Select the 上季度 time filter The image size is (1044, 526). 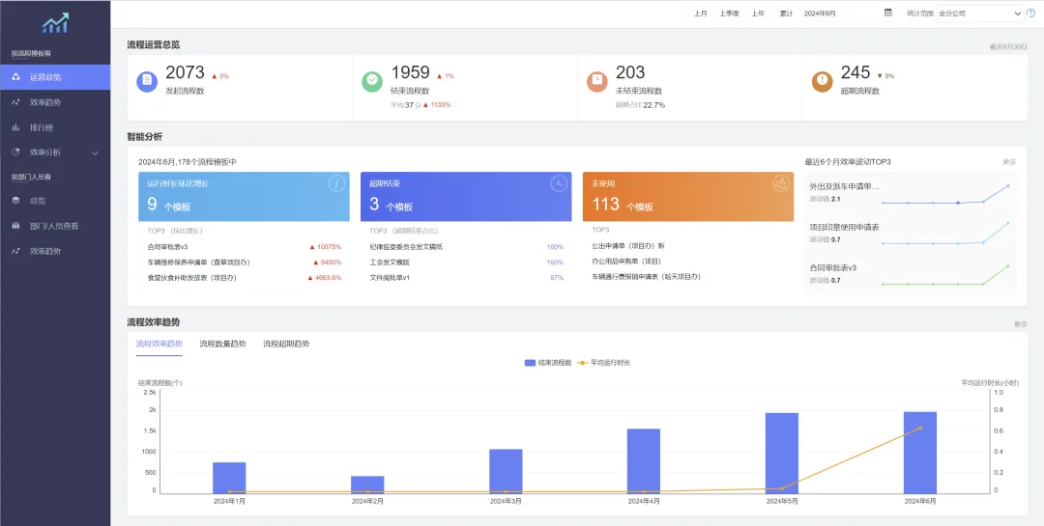click(x=730, y=14)
